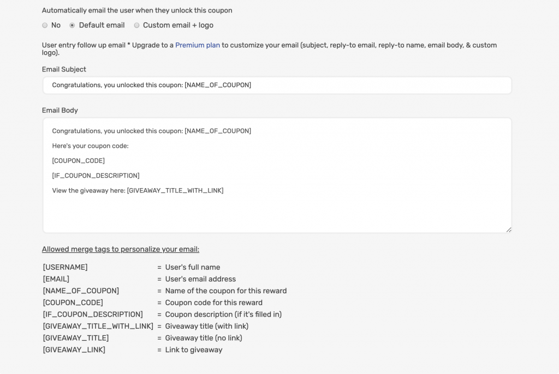Click the "View the giveaway here" line in body
Screen dimensions: 559x374
click(138, 191)
